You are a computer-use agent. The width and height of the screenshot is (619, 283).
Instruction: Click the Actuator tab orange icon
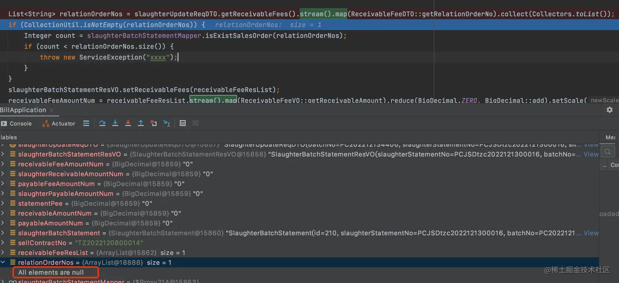click(45, 124)
